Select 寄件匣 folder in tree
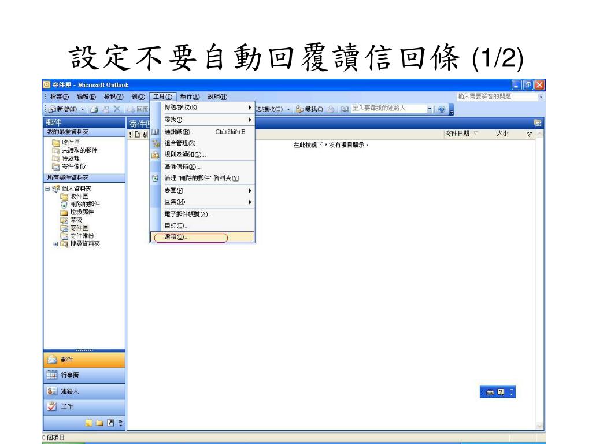Image resolution: width=592 pixels, height=444 pixels. (75, 228)
